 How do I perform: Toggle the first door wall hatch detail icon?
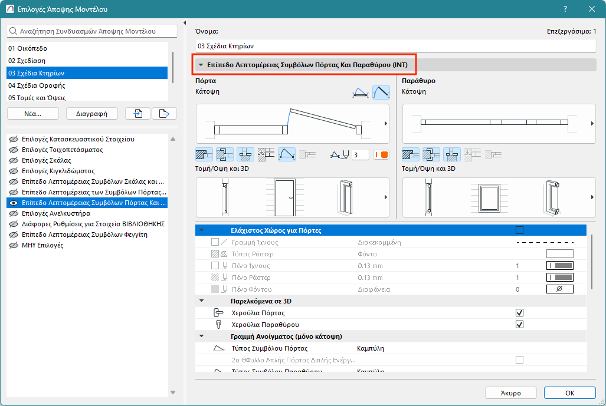[x=204, y=155]
